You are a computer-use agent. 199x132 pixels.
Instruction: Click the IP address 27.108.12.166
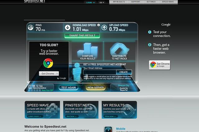point(35,86)
